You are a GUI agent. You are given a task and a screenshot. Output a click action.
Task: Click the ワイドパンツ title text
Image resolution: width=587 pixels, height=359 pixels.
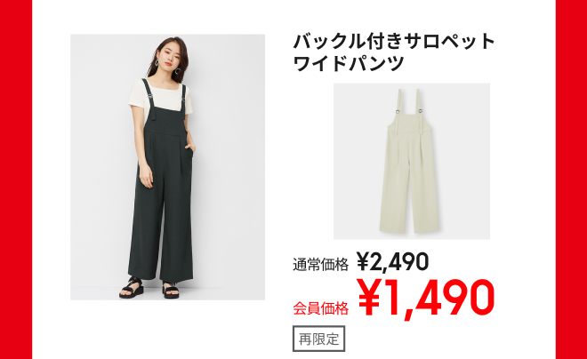click(x=349, y=63)
